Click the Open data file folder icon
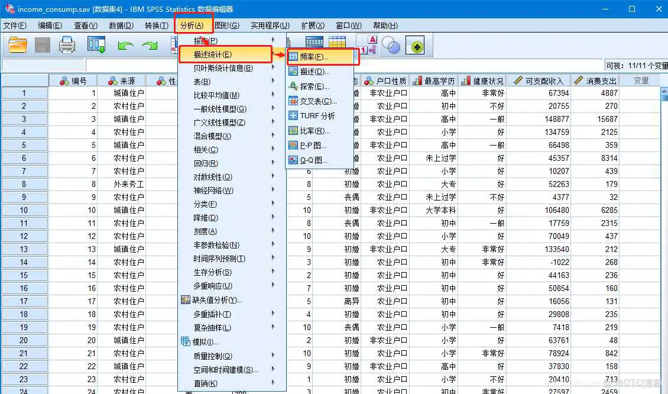The width and height of the screenshot is (668, 394). click(18, 45)
